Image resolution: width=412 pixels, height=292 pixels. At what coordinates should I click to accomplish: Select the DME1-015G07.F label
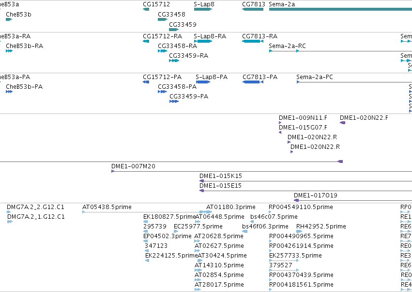coord(303,128)
